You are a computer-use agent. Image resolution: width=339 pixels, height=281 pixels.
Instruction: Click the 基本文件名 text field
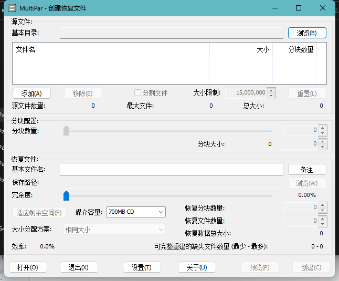pos(172,169)
